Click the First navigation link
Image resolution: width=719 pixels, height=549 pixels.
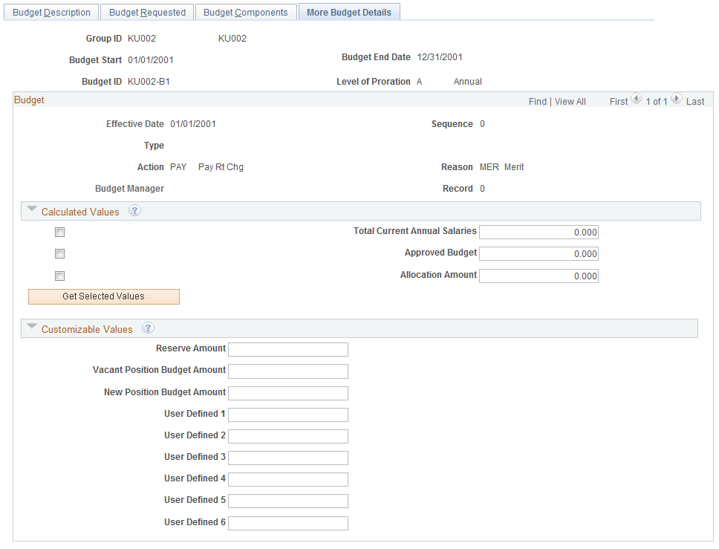621,100
